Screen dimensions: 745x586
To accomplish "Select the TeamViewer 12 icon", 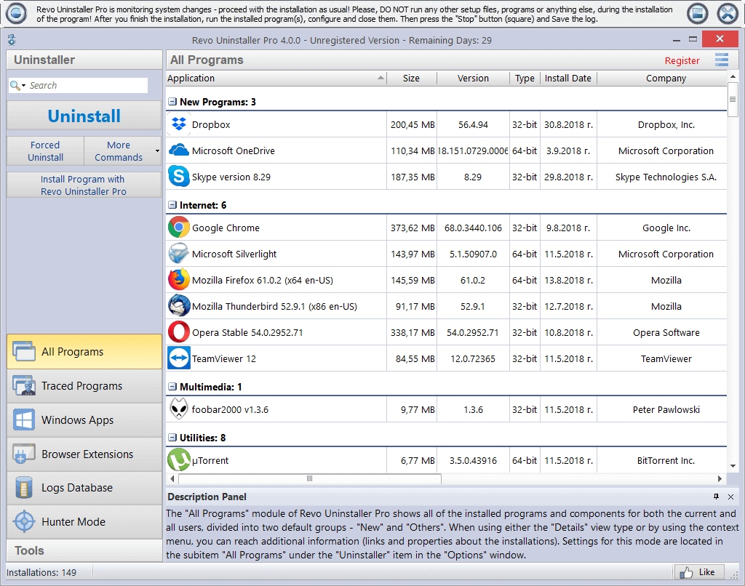I will [179, 358].
